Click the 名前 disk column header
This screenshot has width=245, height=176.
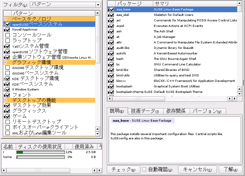8,147
